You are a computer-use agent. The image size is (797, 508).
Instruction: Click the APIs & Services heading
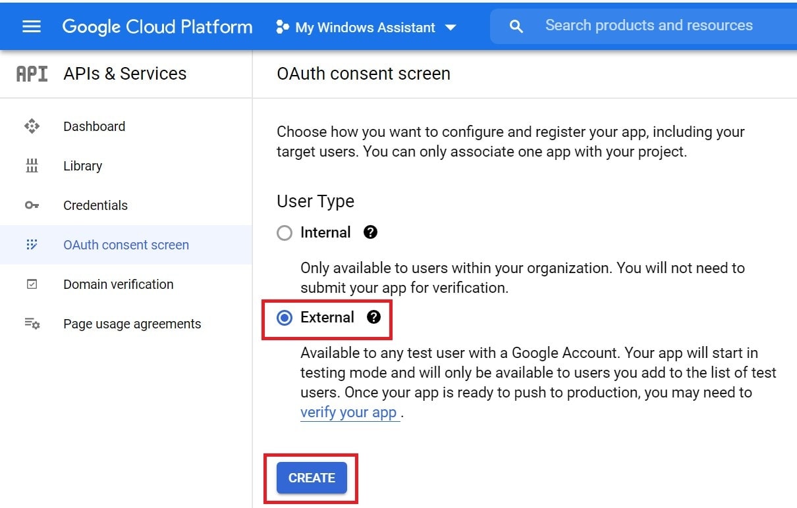coord(125,74)
